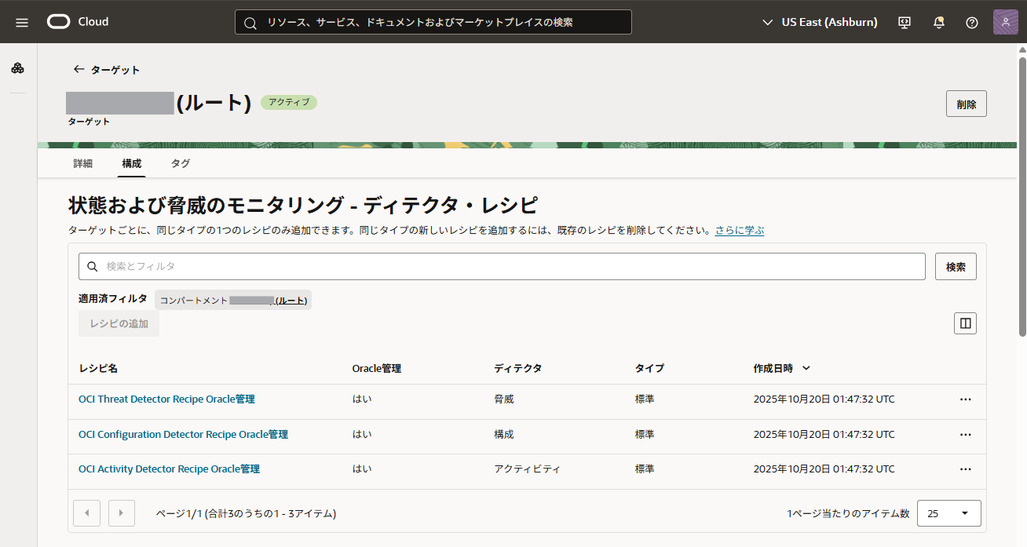Switch to the タグ tab
The width and height of the screenshot is (1027, 547).
[180, 163]
